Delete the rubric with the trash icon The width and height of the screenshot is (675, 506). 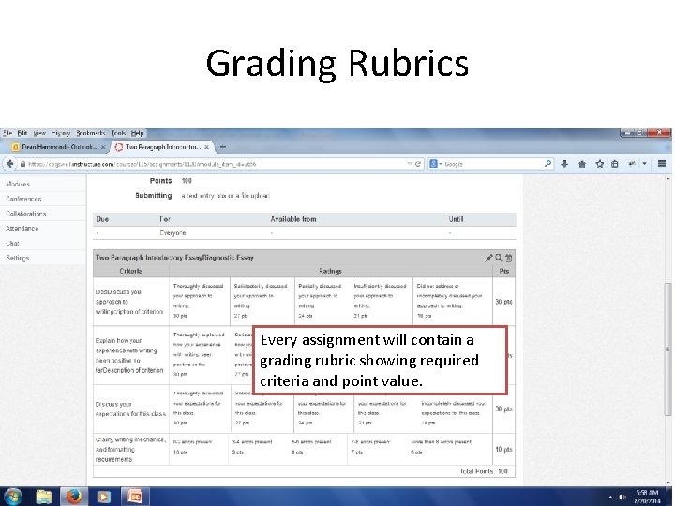tap(509, 259)
